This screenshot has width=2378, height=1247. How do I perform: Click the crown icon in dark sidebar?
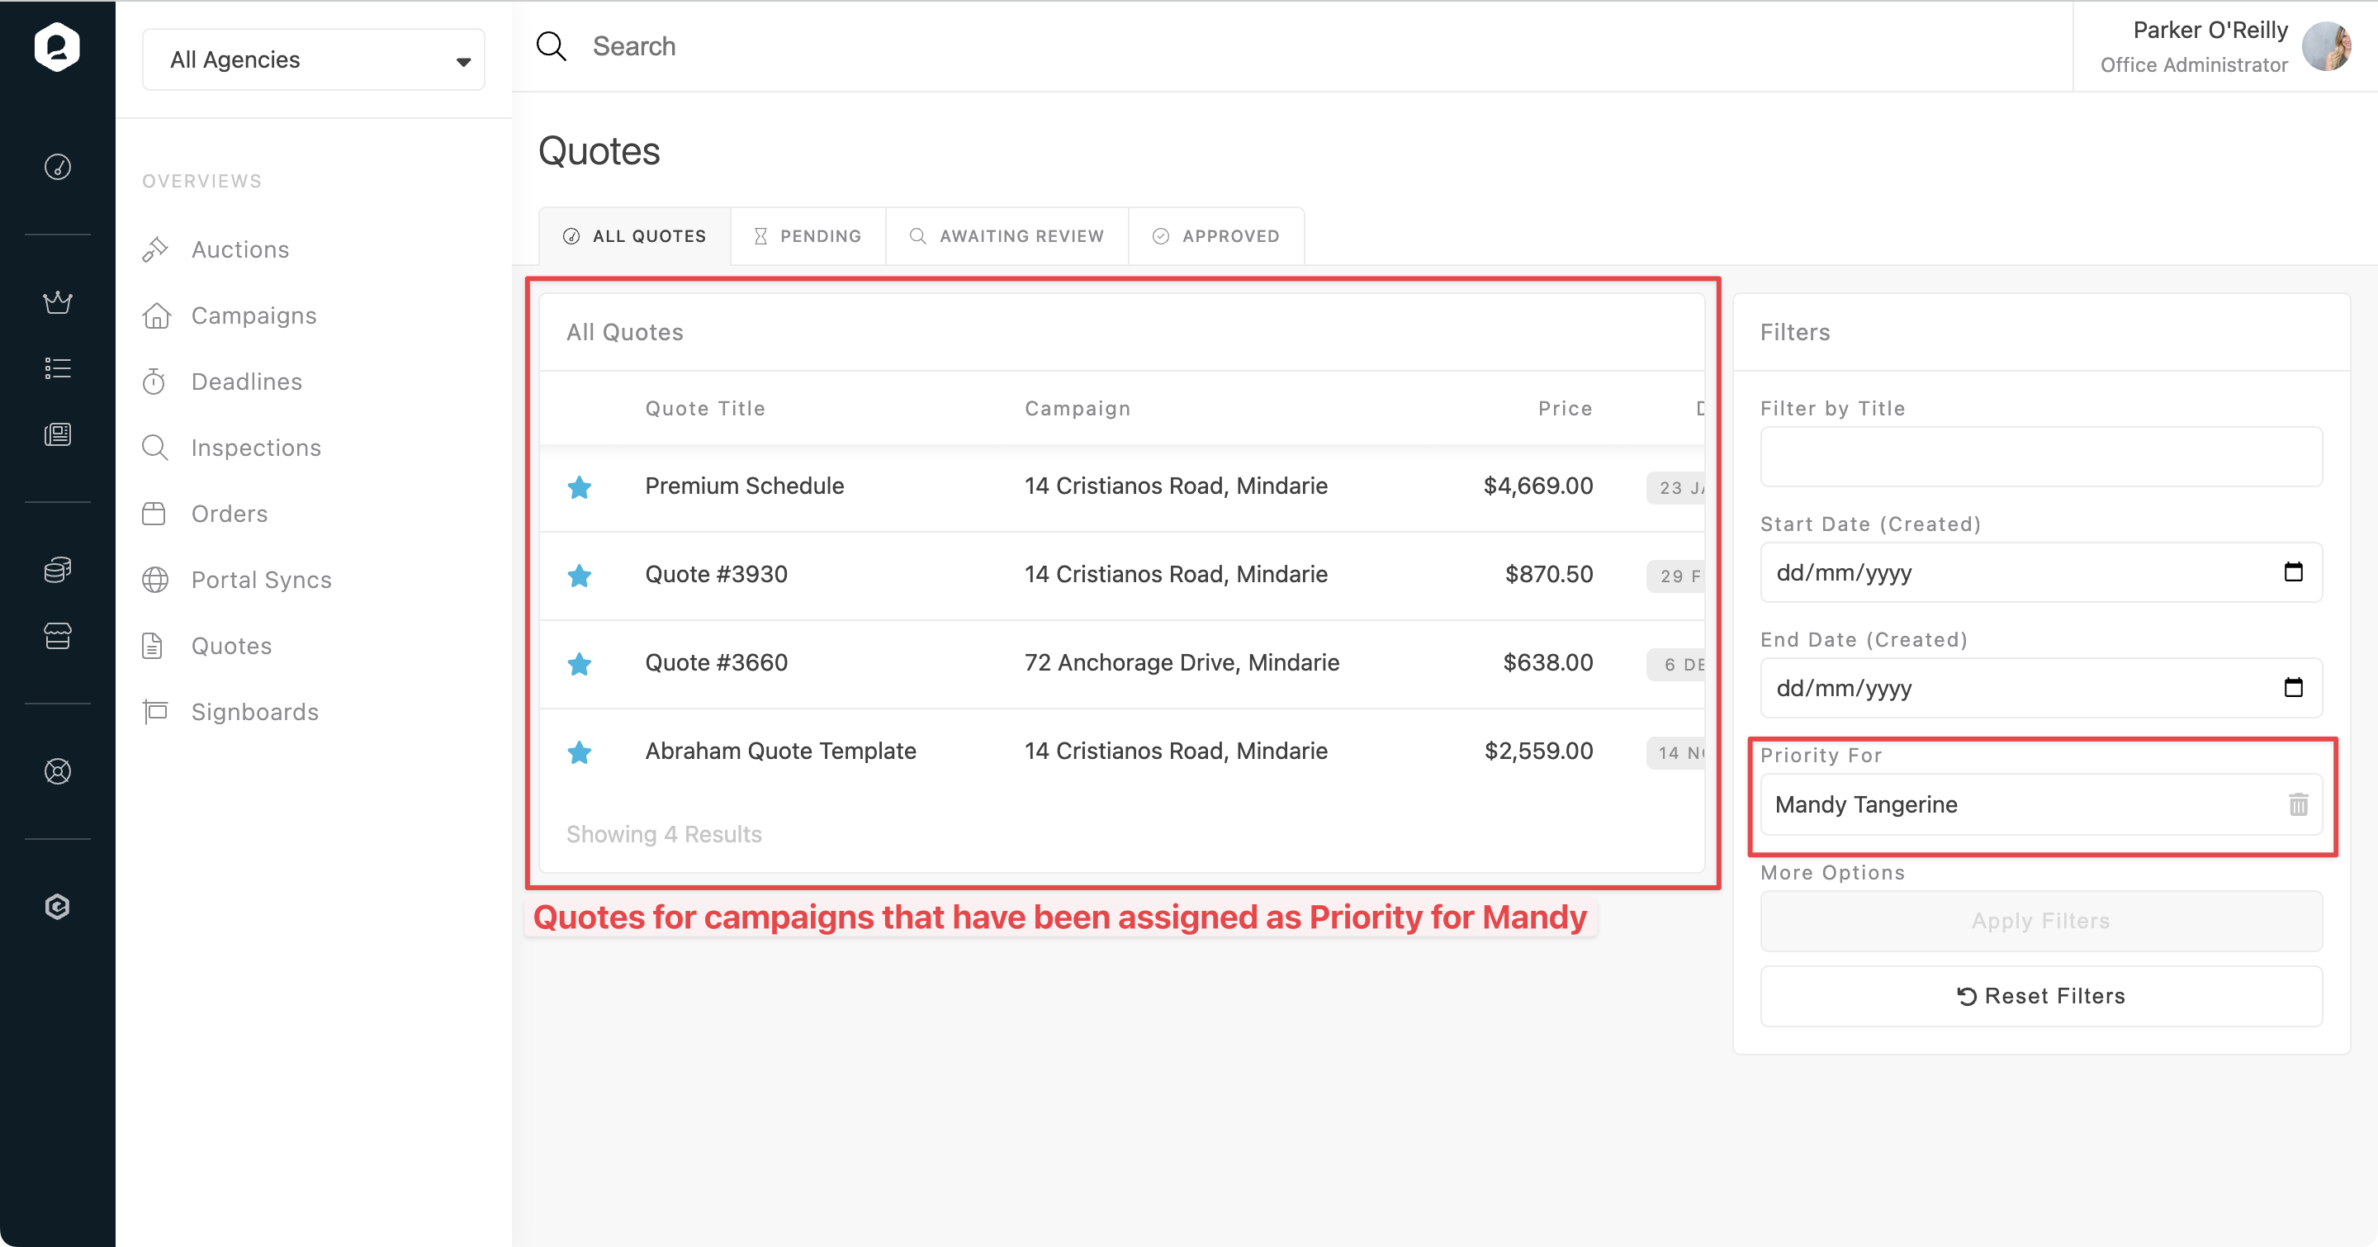57,301
